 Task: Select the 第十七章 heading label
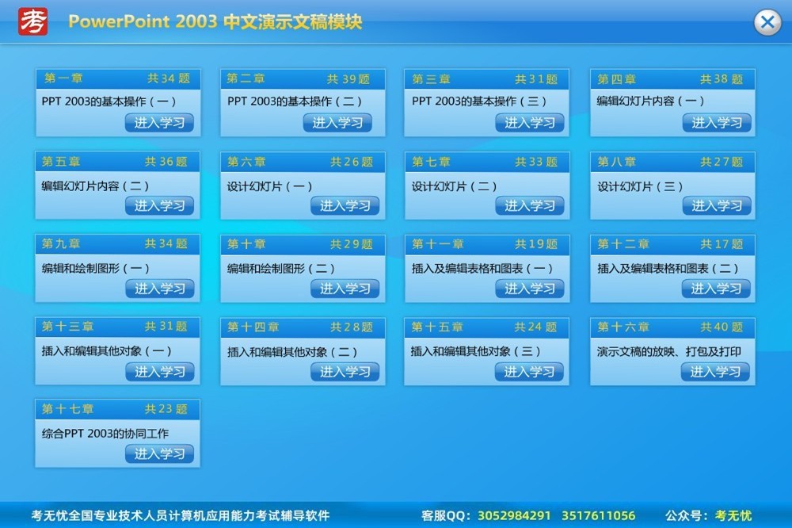67,408
